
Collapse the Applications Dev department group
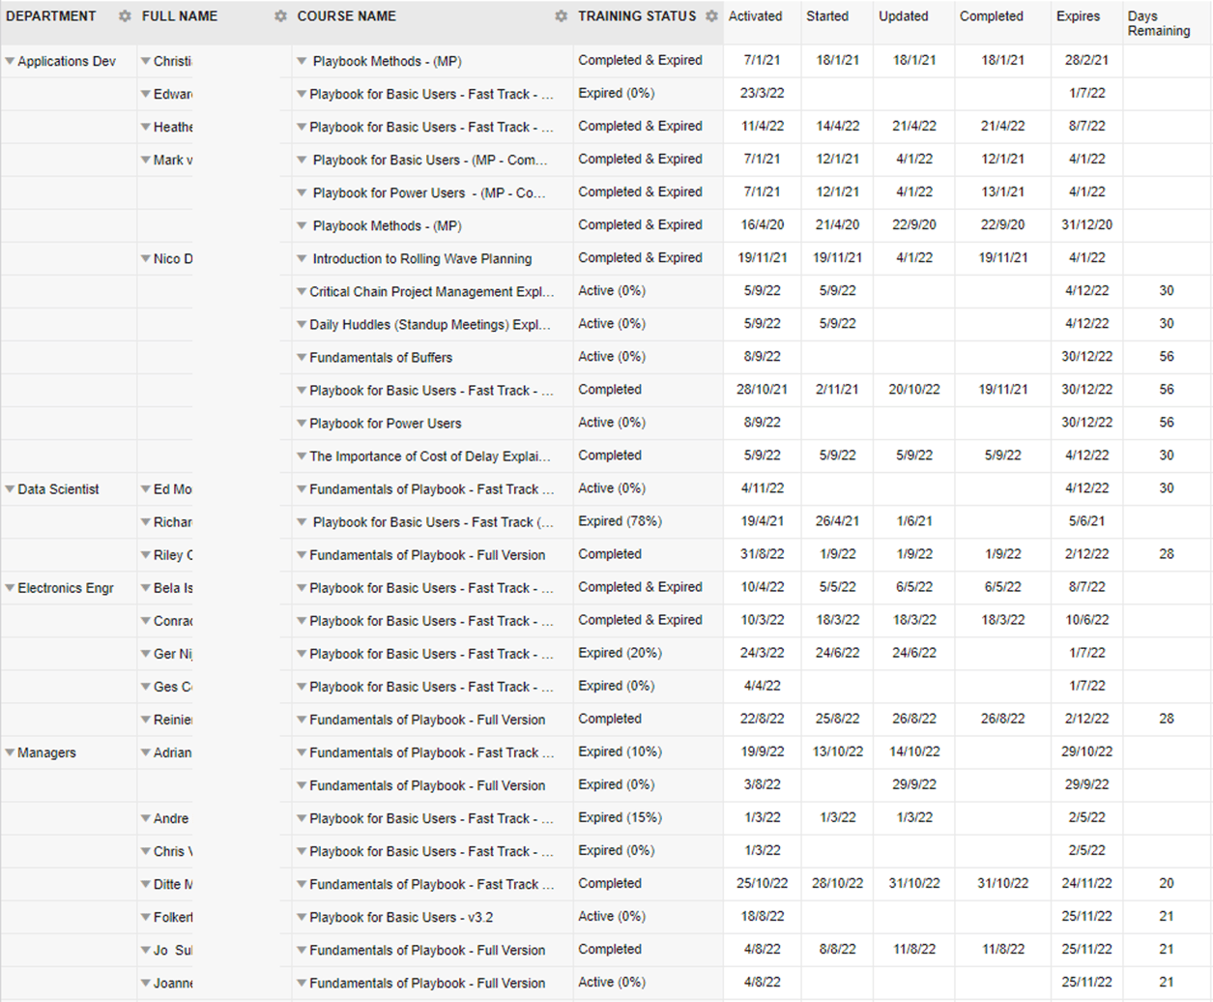pyautogui.click(x=10, y=61)
